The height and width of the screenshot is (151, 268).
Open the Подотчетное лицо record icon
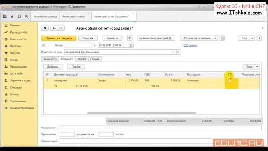tap(178, 52)
